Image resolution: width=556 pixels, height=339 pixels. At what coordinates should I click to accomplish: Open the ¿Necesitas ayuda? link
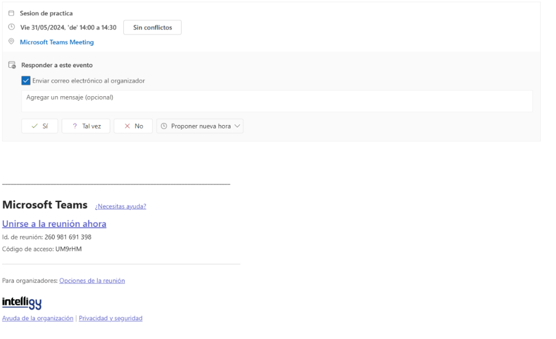[x=120, y=206]
